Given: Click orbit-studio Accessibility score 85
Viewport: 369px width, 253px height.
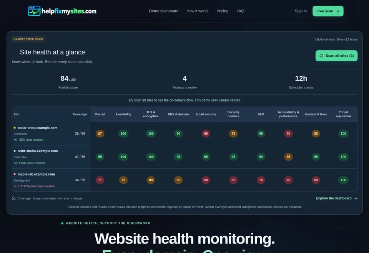Looking at the screenshot, I should tap(288, 157).
